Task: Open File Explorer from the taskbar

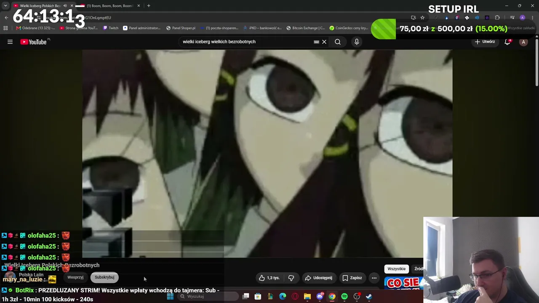Action: coord(307,296)
